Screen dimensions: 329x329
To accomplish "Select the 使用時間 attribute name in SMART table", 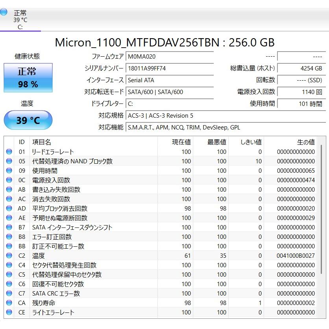I will (45, 170).
